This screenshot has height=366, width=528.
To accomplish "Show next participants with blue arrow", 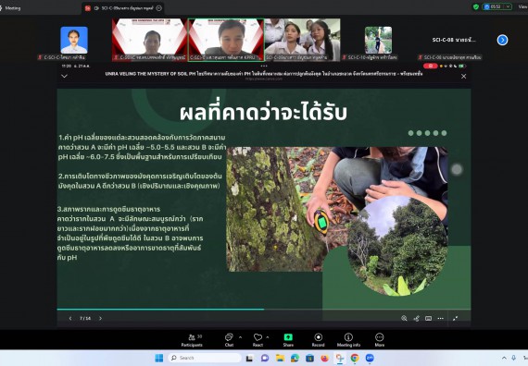I will click(x=502, y=40).
